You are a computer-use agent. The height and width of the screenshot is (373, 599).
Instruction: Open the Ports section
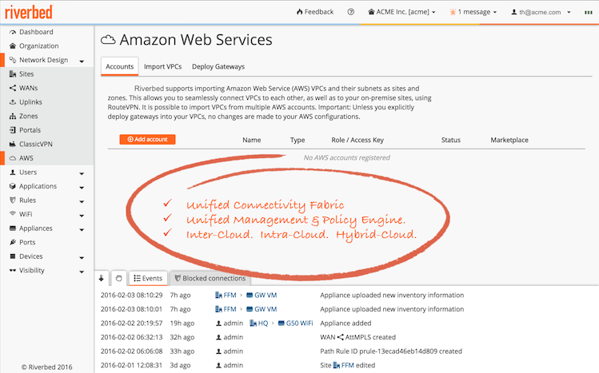[x=27, y=242]
